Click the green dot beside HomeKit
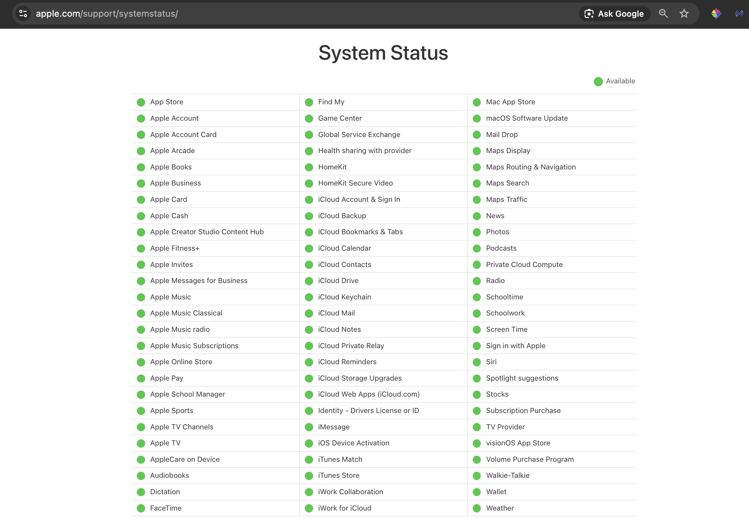The image size is (749, 525). pos(309,168)
